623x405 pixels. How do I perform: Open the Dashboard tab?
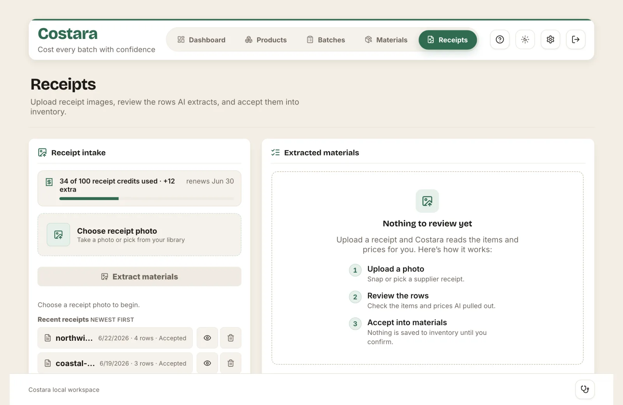pos(201,40)
